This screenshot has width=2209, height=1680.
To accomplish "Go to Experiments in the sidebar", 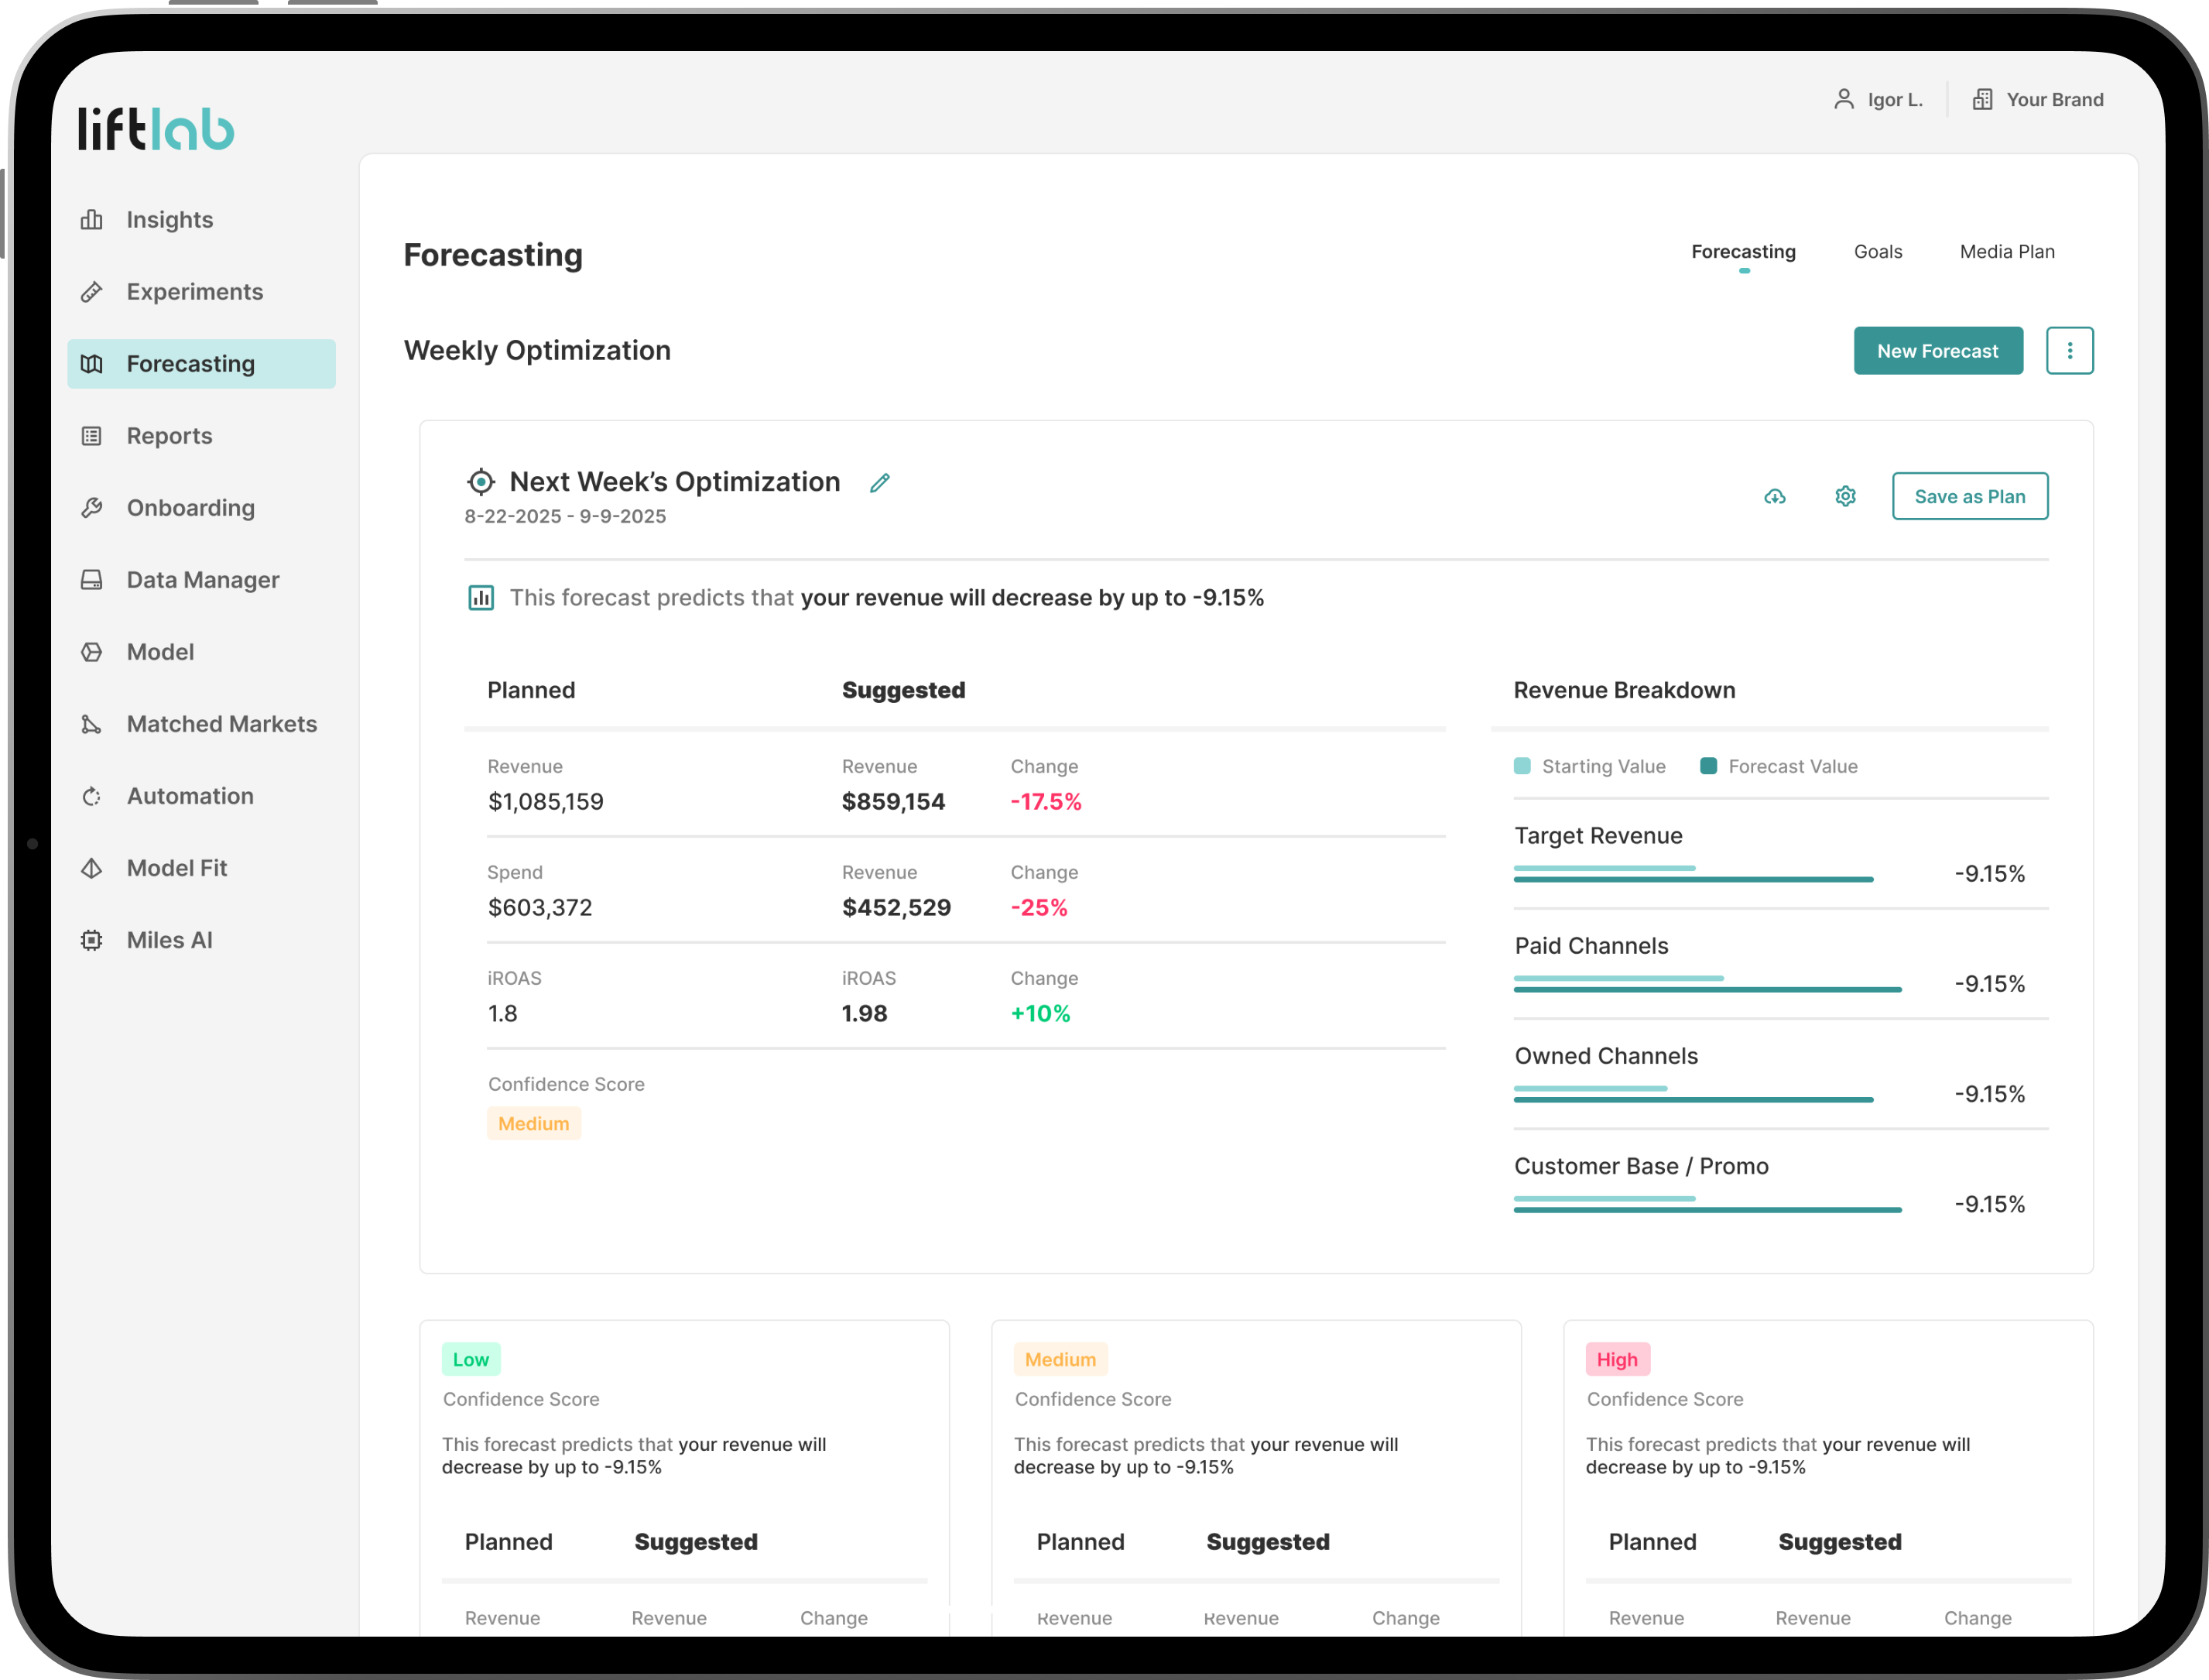I will [x=194, y=292].
